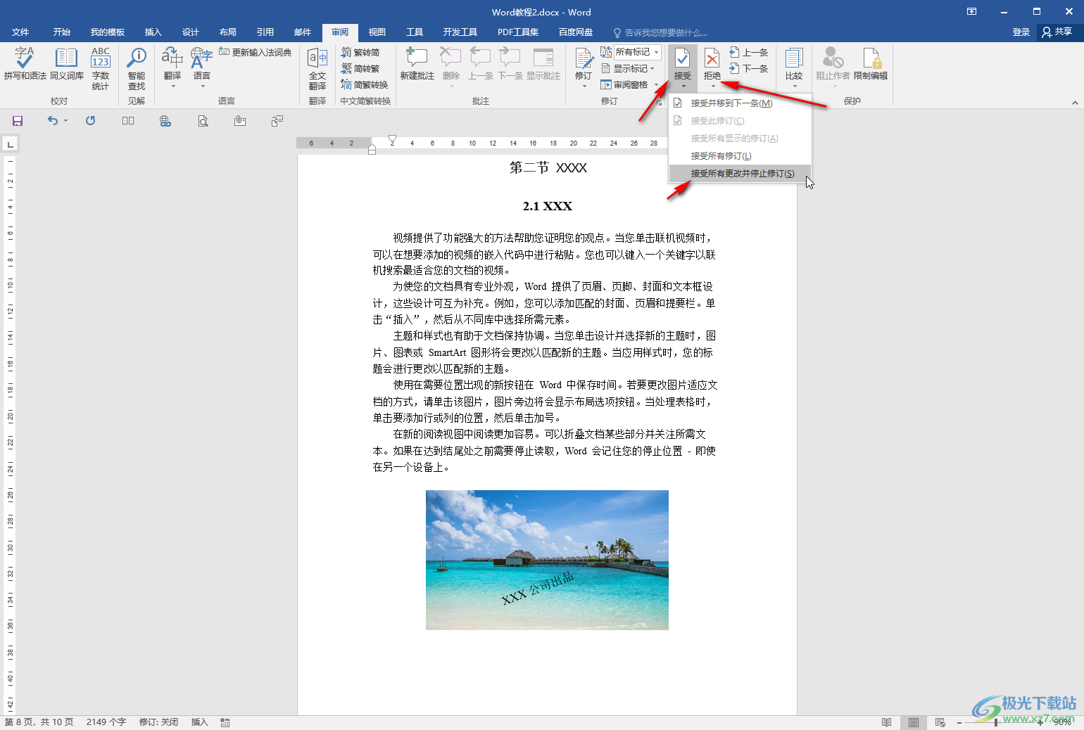
Task: Open 简繁转换 conversion dialog
Action: pos(365,84)
